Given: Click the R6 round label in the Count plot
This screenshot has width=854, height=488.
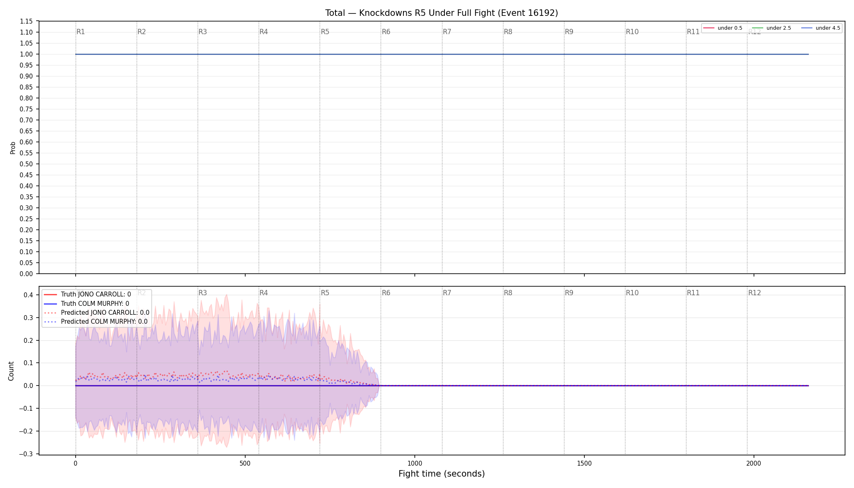Looking at the screenshot, I should 386,293.
